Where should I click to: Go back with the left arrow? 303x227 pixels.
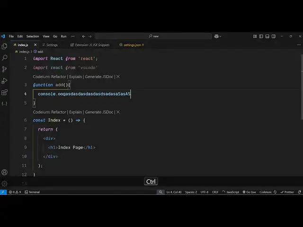(84, 36)
